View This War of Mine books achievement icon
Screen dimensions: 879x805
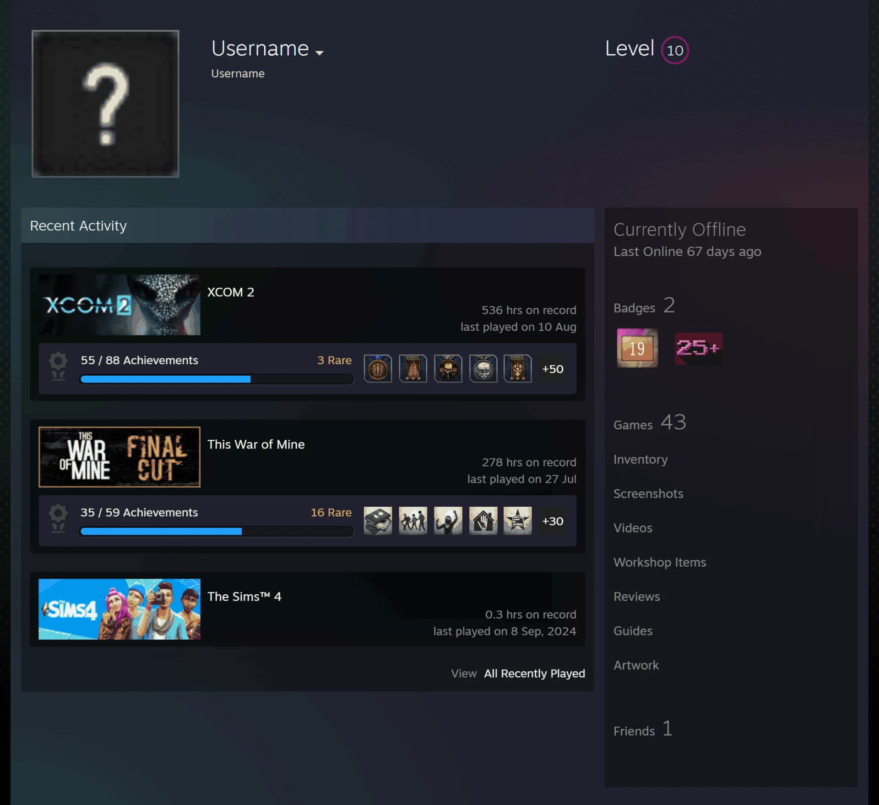[378, 520]
